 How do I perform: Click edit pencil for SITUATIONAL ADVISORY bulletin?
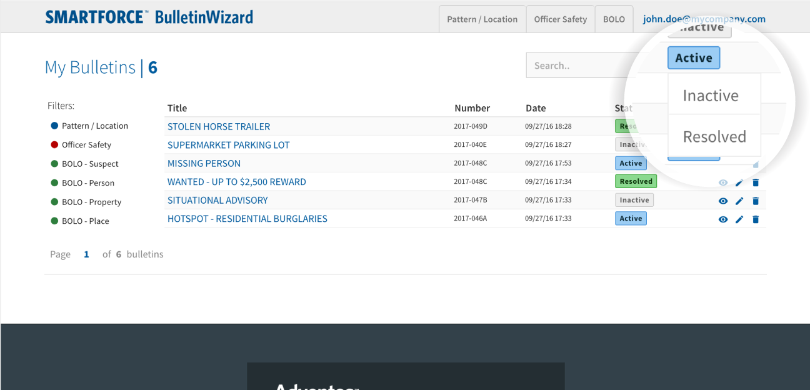tap(739, 201)
